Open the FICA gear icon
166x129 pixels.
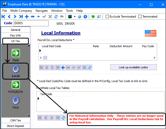16,100
